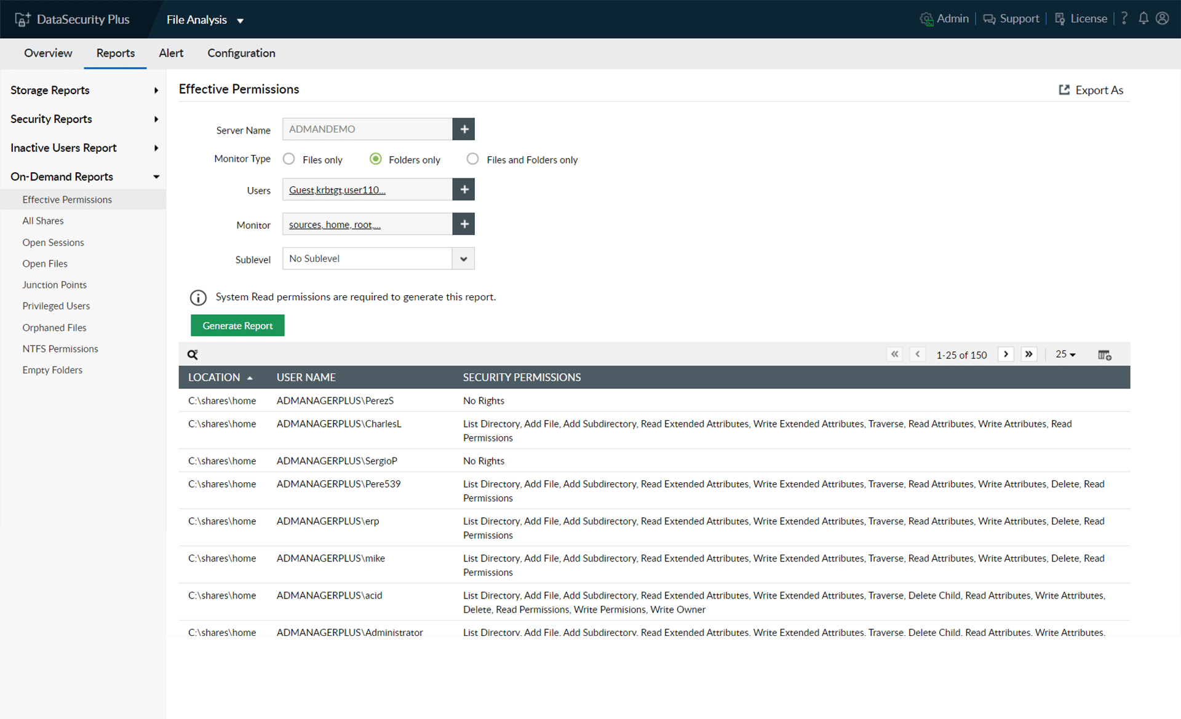Image resolution: width=1181 pixels, height=719 pixels.
Task: Select the Folders only monitor type
Action: tap(375, 159)
